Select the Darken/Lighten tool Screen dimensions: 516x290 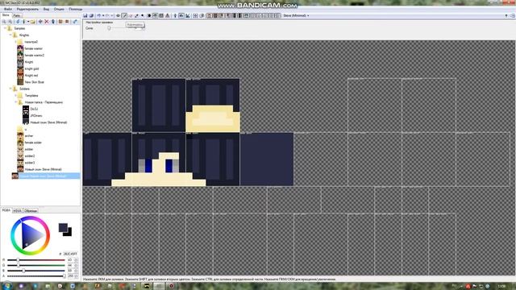(x=149, y=15)
